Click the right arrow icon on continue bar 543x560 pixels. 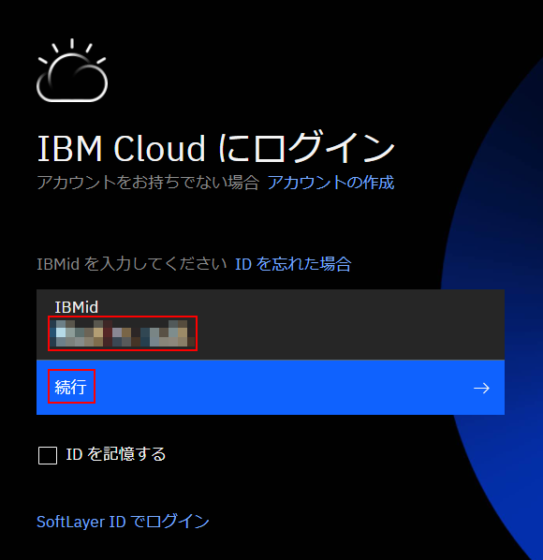(481, 388)
